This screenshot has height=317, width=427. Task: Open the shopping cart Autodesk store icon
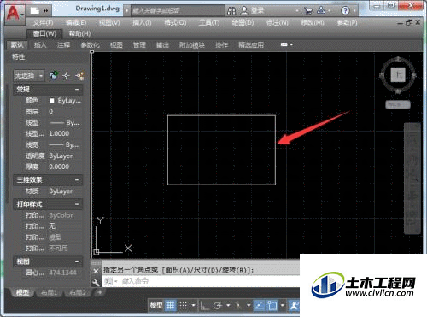(x=307, y=11)
